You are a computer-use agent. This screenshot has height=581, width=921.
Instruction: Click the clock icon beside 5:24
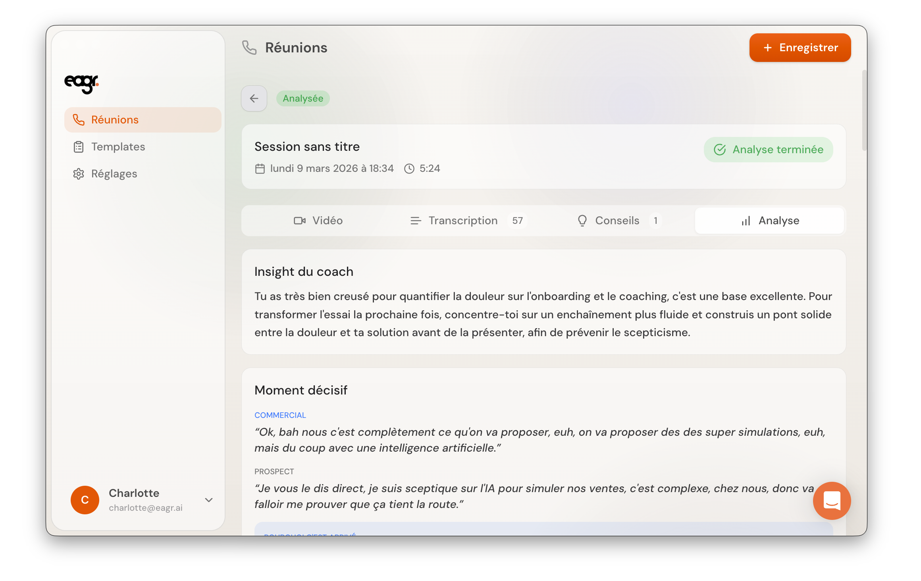[409, 169]
